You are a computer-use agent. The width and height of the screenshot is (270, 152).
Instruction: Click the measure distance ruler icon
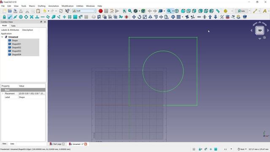(x=218, y=11)
